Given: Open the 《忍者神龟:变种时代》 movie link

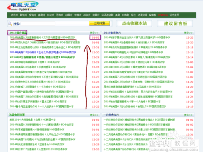Looking at the screenshot, I should click(x=139, y=82).
